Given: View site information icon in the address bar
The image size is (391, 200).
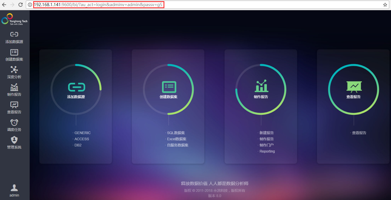Looking at the screenshot, I should click(x=30, y=5).
